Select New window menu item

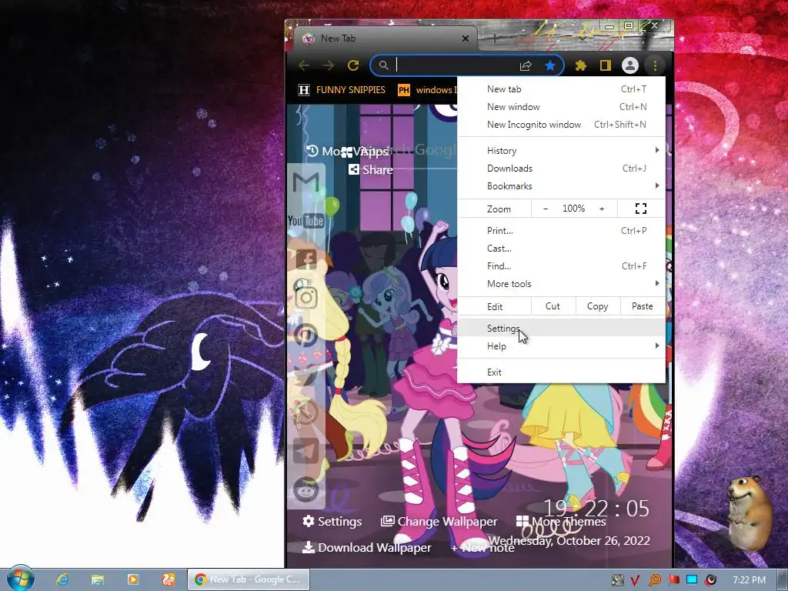pos(561,106)
